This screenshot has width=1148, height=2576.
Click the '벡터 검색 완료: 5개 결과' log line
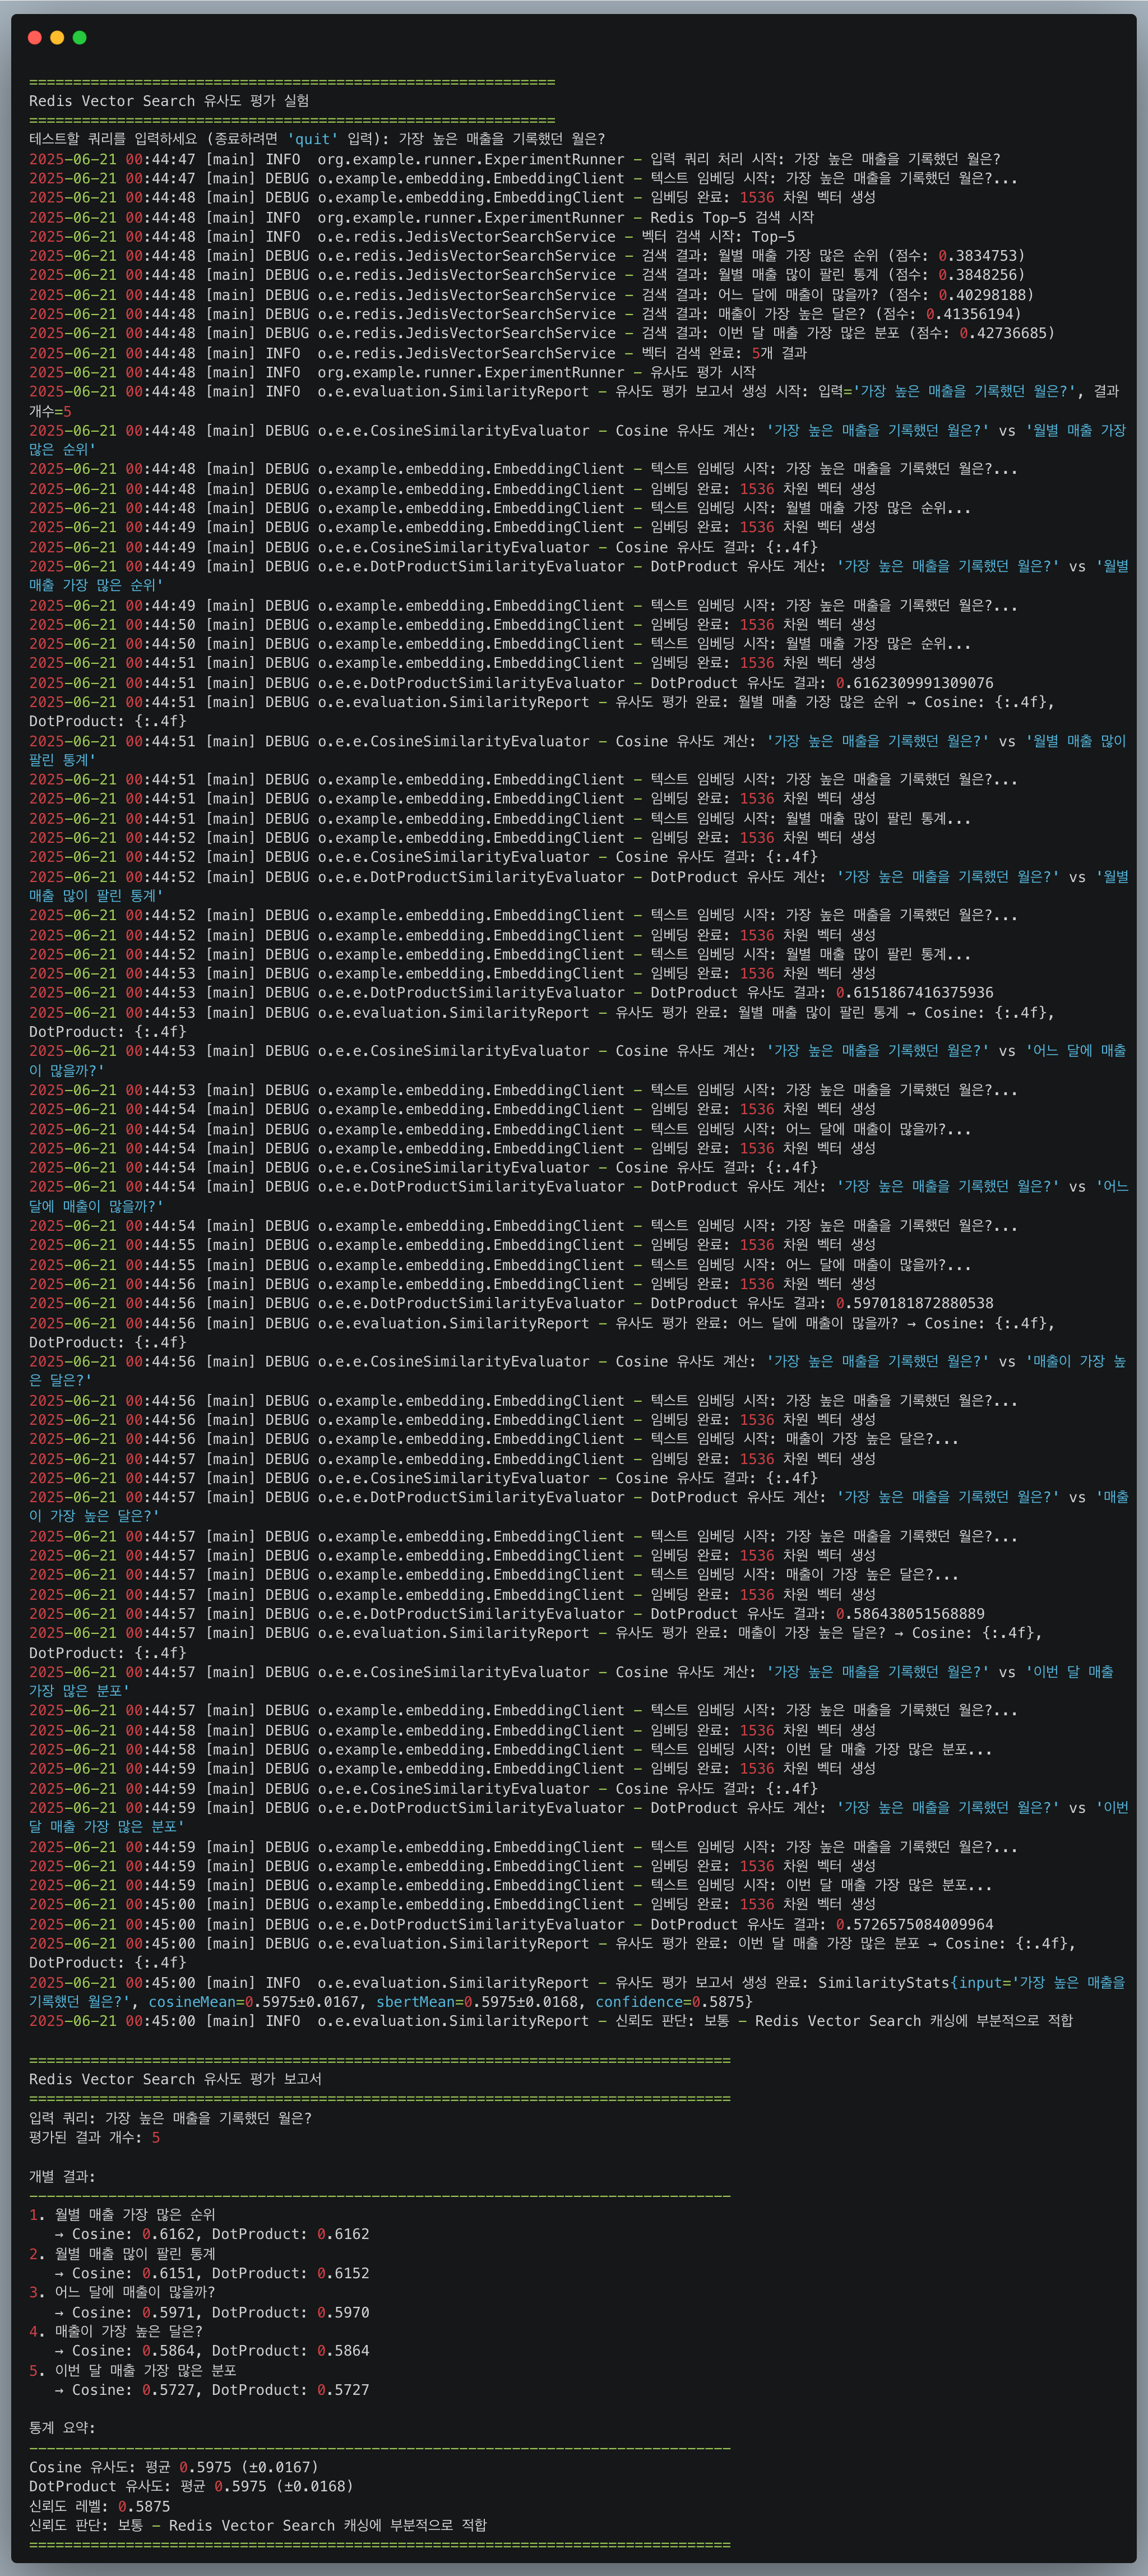723,353
